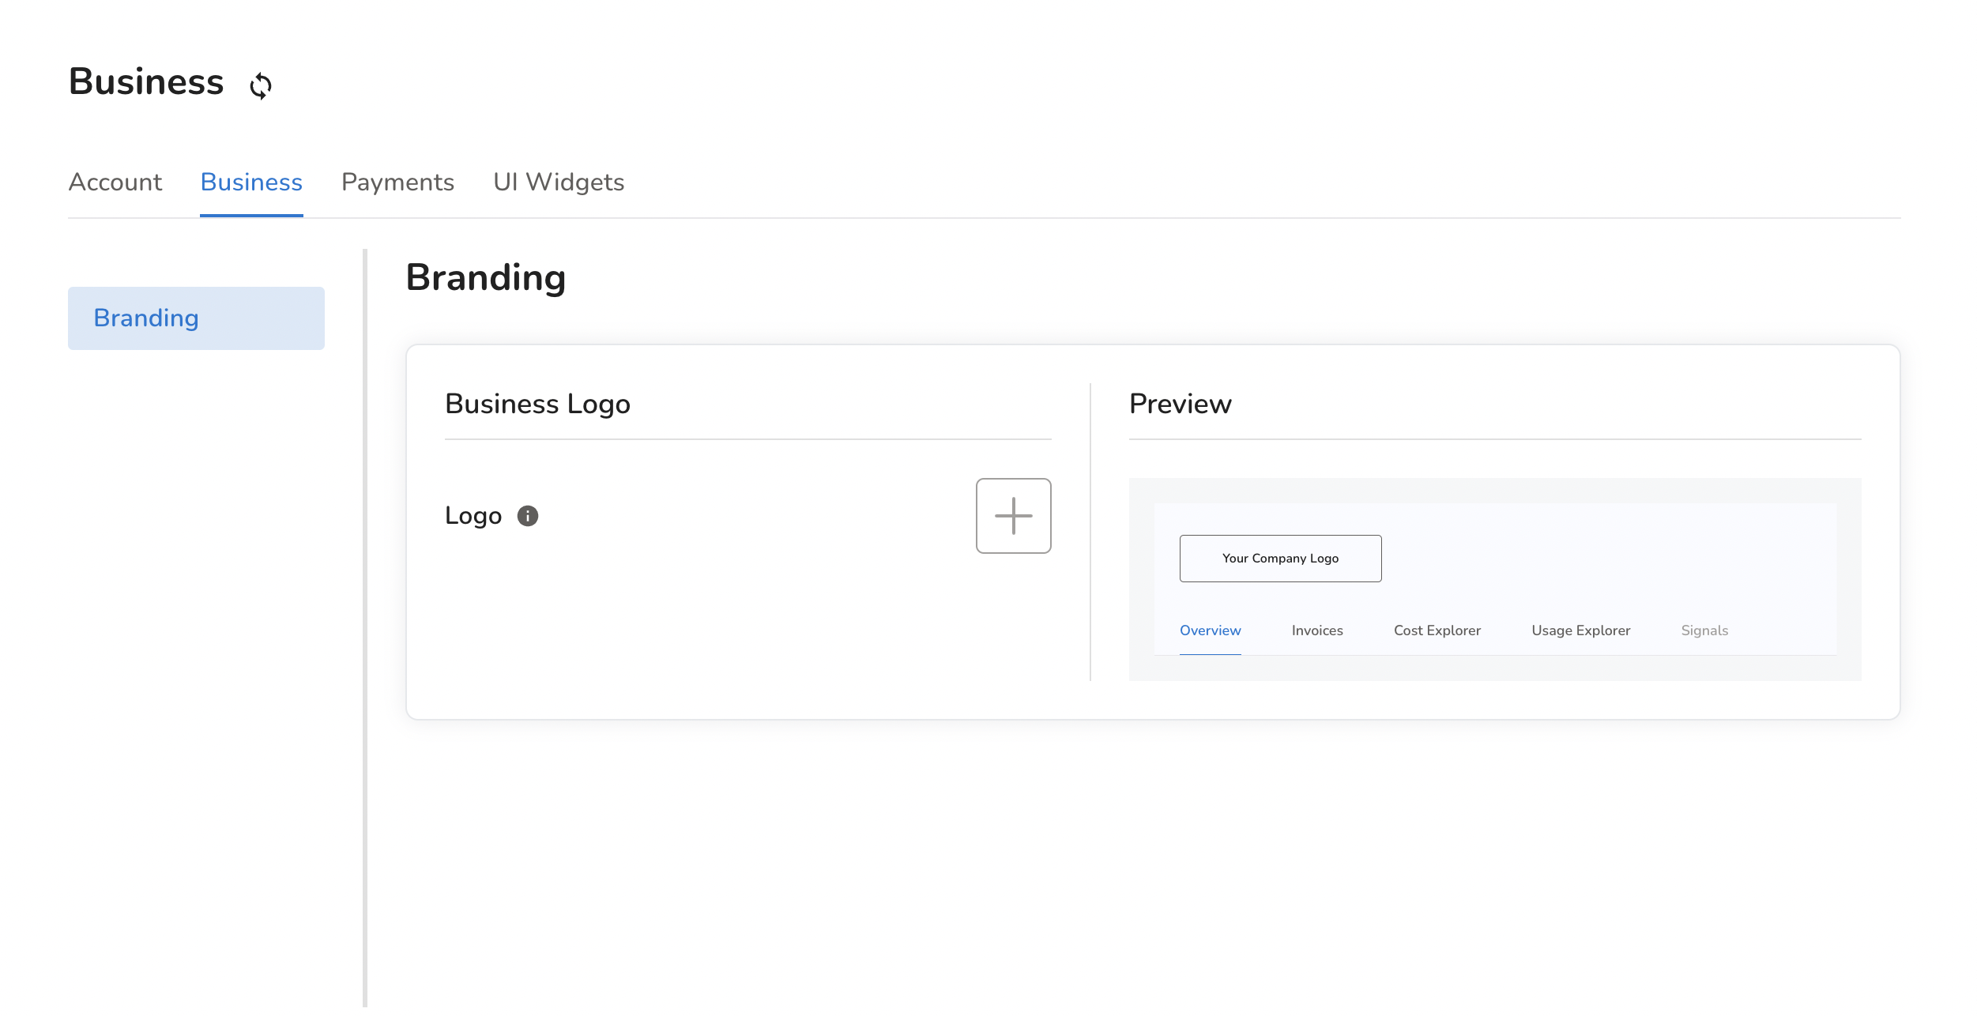
Task: Click the greyed Signals preview tab
Action: pyautogui.click(x=1704, y=630)
